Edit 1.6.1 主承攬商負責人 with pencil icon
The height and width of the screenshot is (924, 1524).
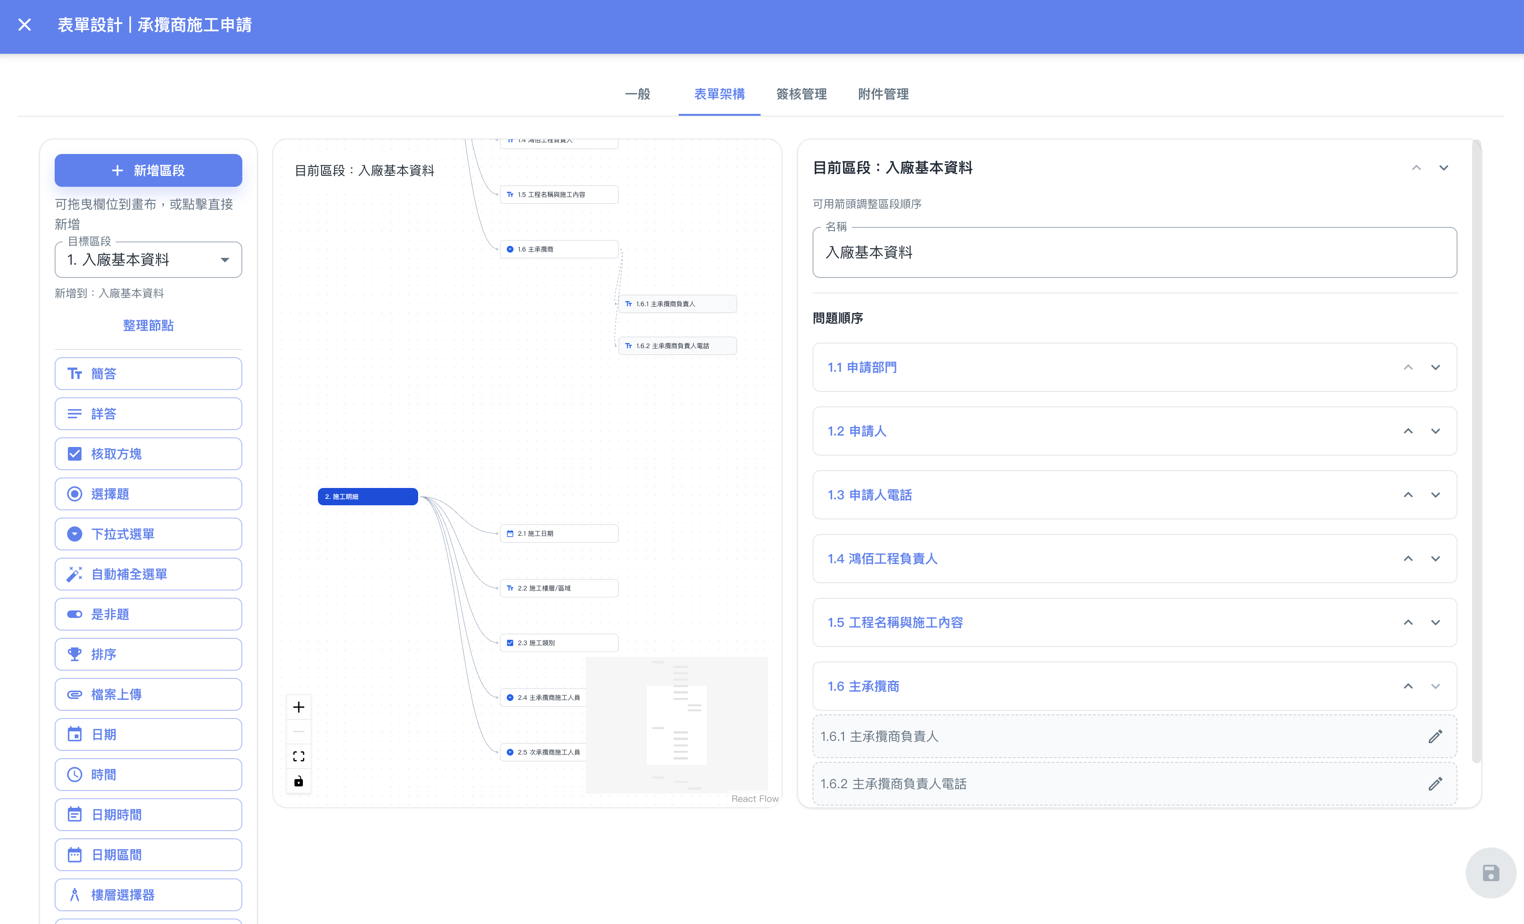(1435, 736)
